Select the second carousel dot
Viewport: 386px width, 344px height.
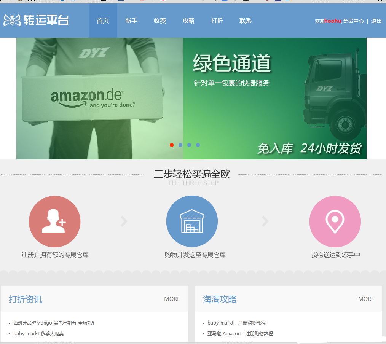click(x=180, y=145)
